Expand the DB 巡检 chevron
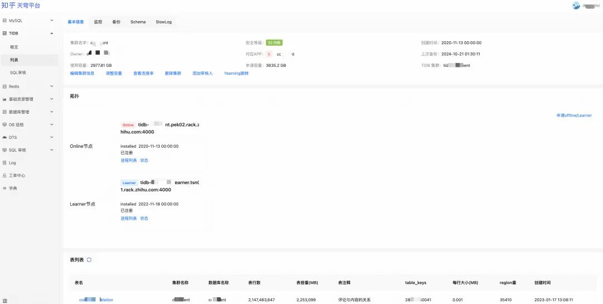The height and width of the screenshot is (304, 603). 52,124
